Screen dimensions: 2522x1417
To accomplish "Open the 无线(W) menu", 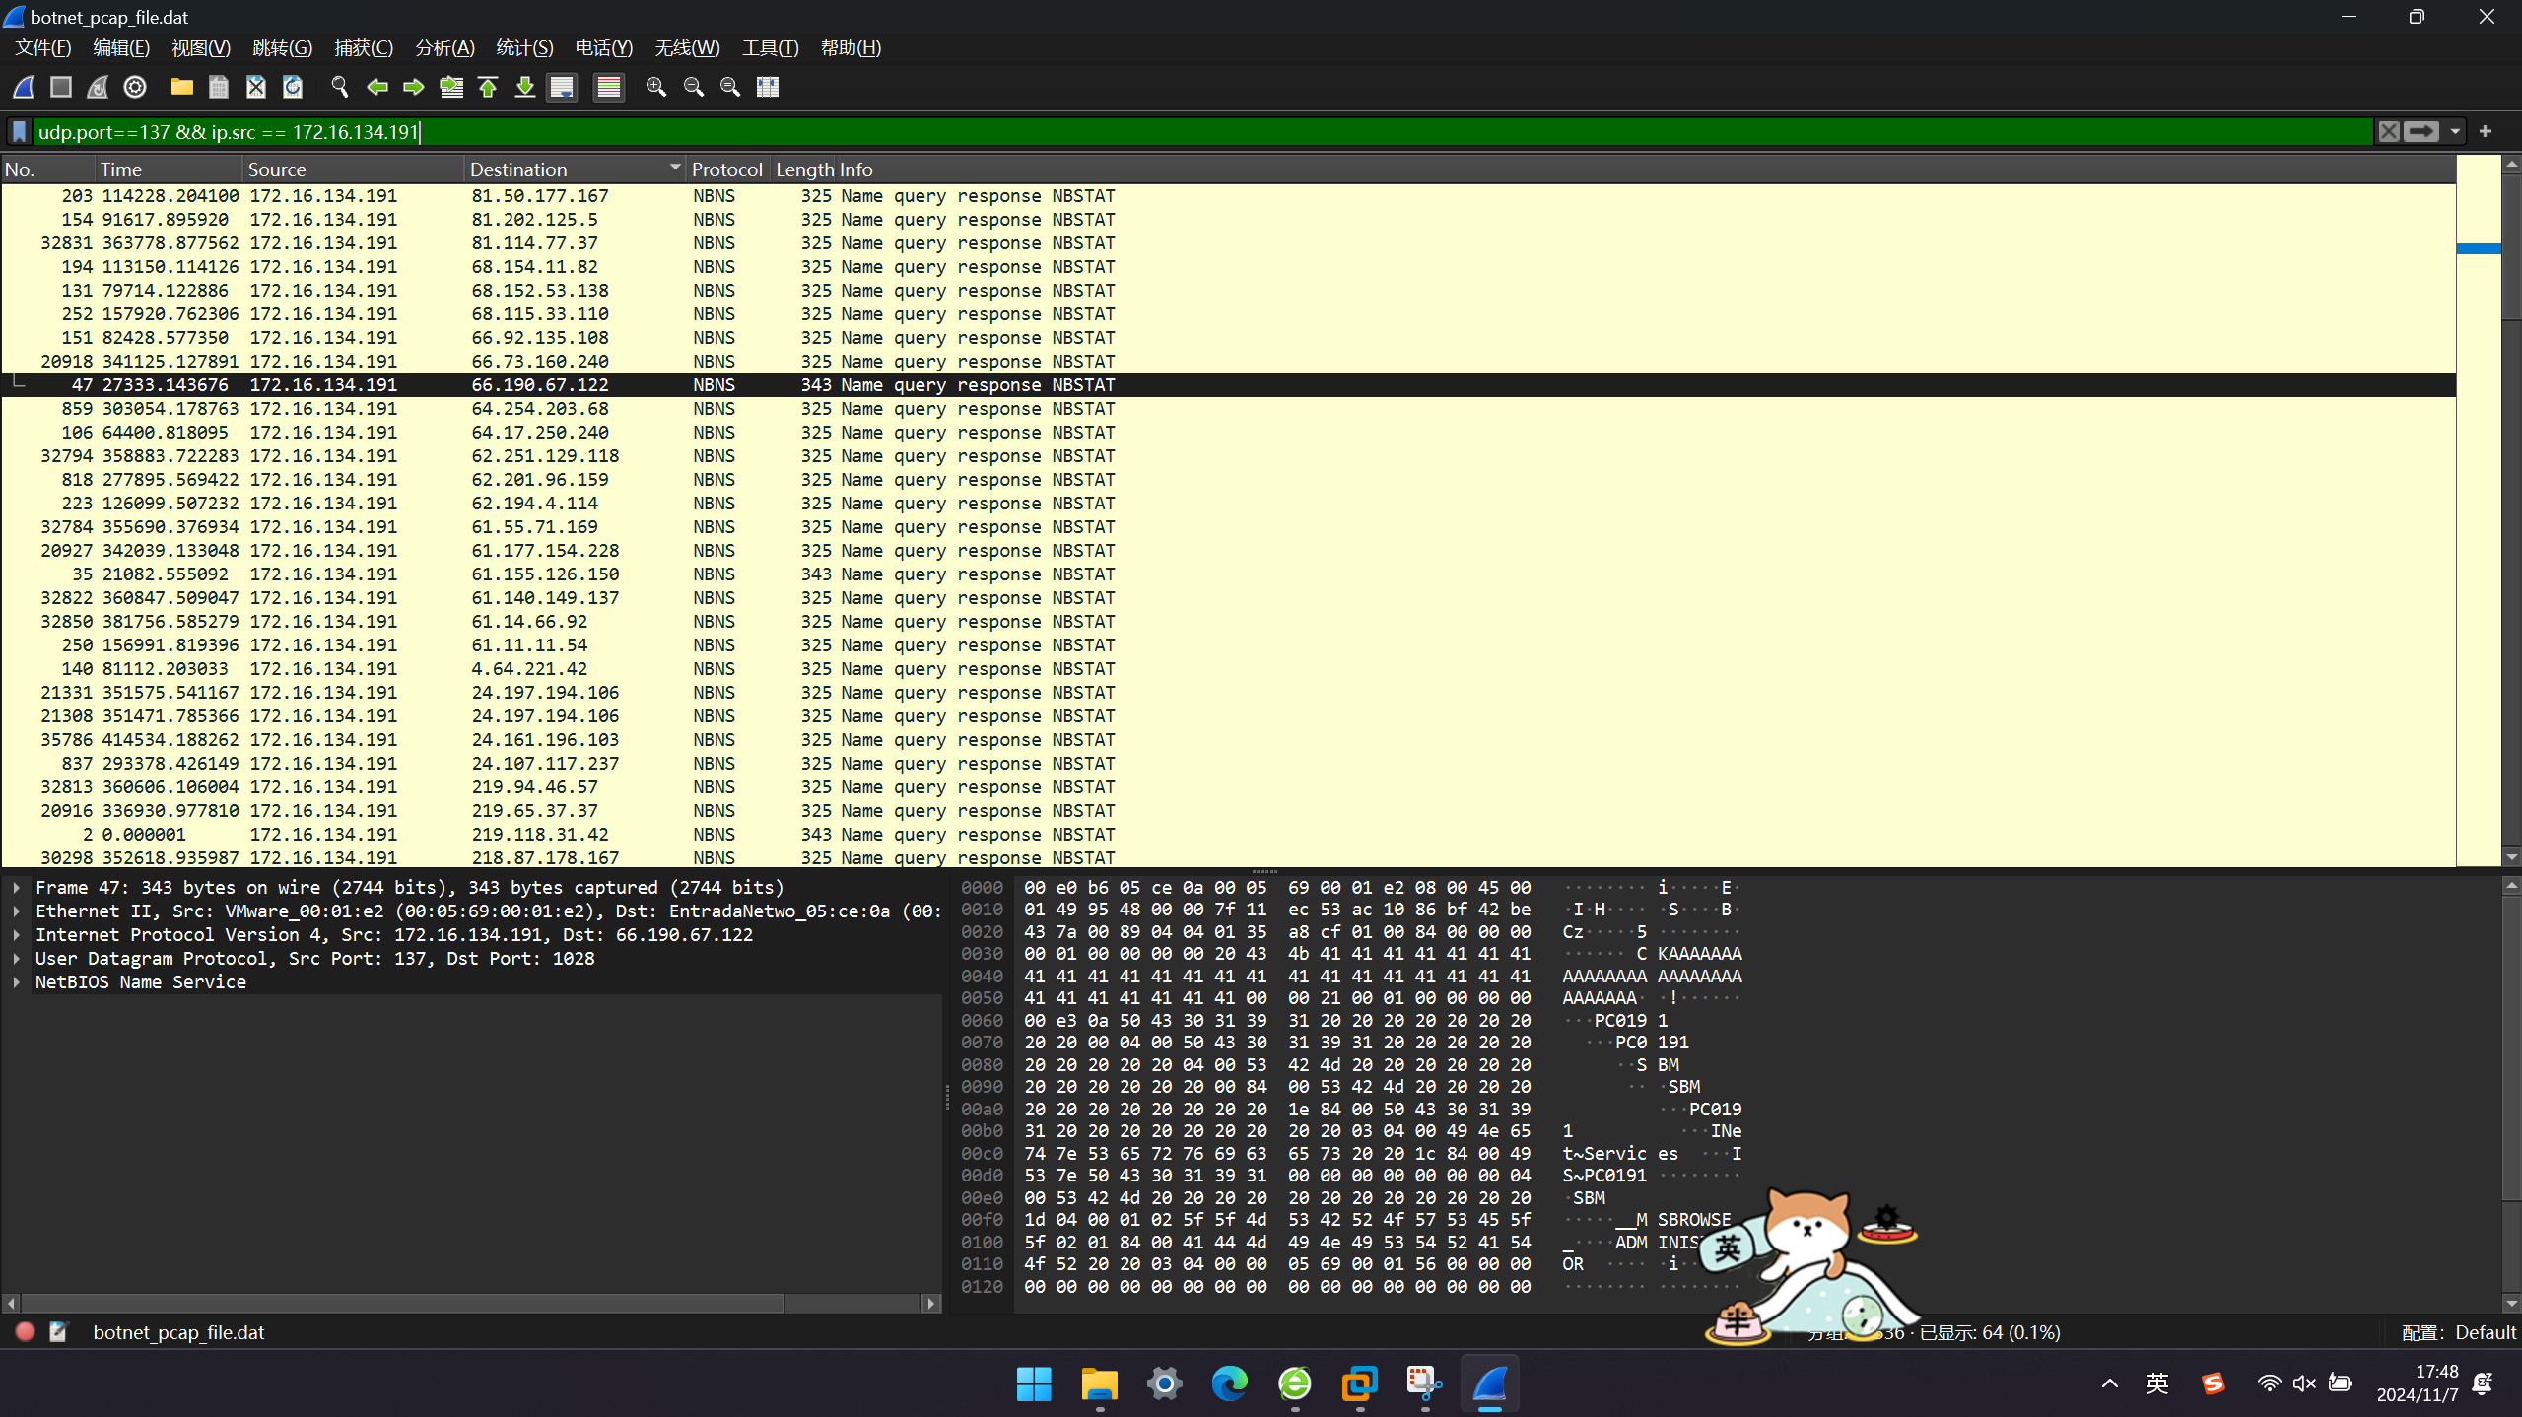I will click(x=687, y=47).
